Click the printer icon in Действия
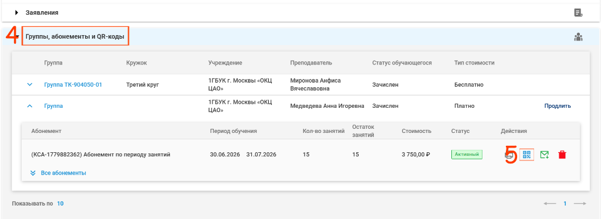 (x=509, y=155)
